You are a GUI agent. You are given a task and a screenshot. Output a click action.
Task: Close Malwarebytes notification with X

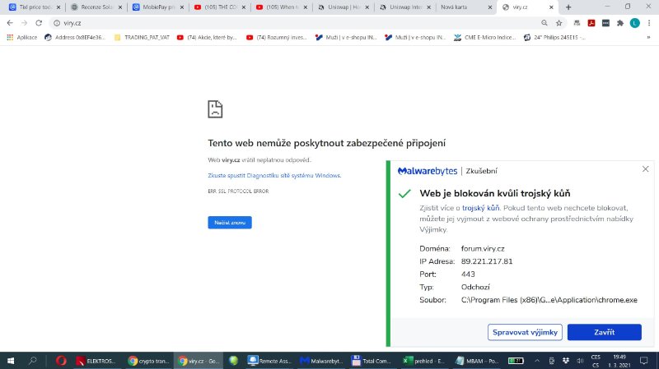[645, 169]
